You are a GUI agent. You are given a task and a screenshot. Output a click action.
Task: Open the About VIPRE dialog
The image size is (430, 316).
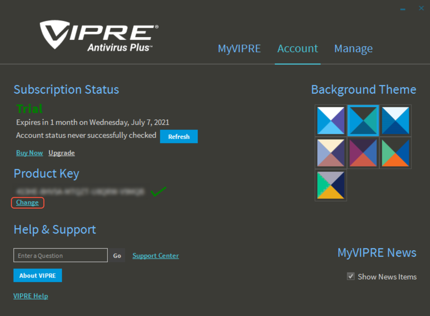[x=37, y=275]
